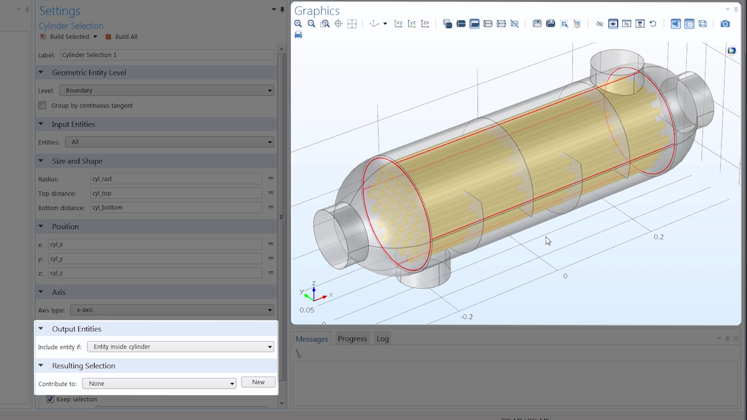This screenshot has width=747, height=420.
Task: Click the Zoom Out magnifier icon
Action: pos(312,24)
